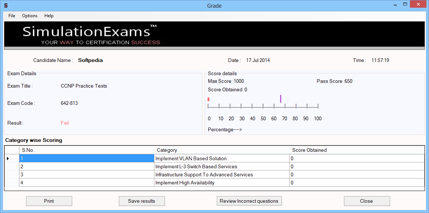Click the S.No. column header

point(87,150)
